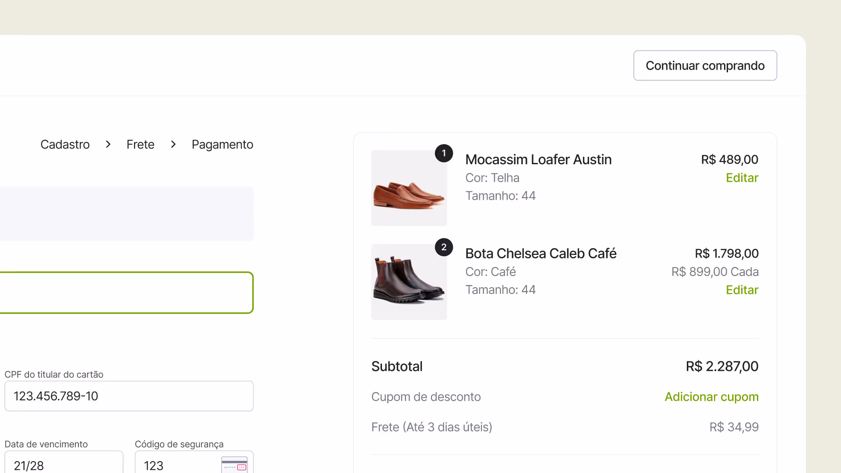Viewport: 841px width, 473px height.
Task: Click the quantity badge 2 on the Bota Chelsea
Action: tap(444, 247)
